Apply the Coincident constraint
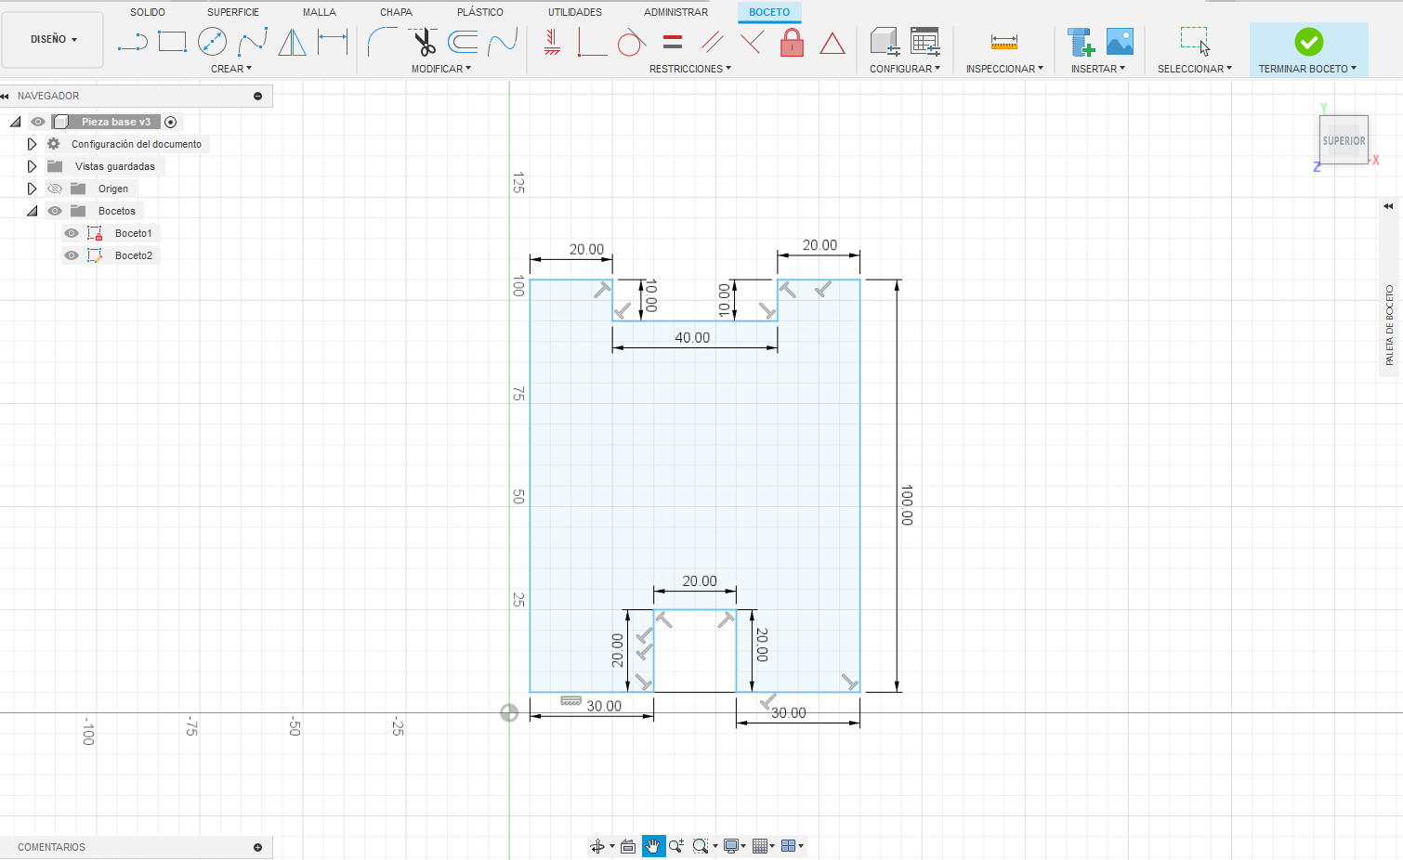The height and width of the screenshot is (860, 1403). (x=592, y=42)
